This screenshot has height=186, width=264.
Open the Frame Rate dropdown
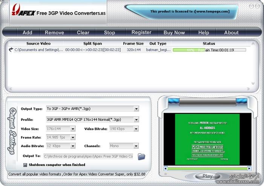click(x=73, y=137)
